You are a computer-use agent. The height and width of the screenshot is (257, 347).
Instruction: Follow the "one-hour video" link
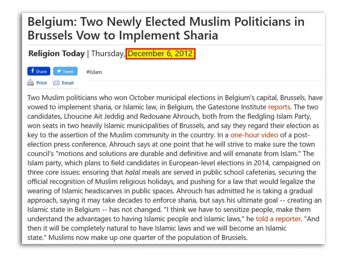coord(254,135)
